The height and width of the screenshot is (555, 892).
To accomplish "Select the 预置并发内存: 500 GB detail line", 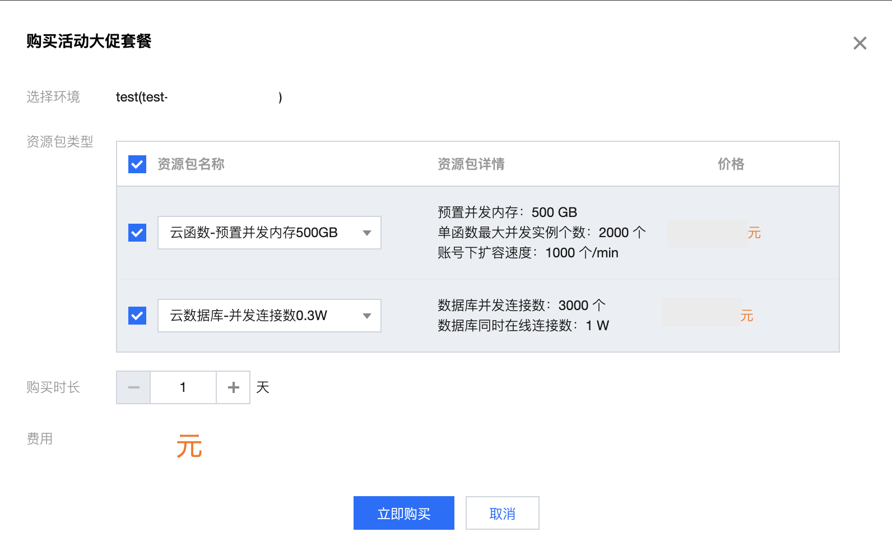I will pos(507,212).
